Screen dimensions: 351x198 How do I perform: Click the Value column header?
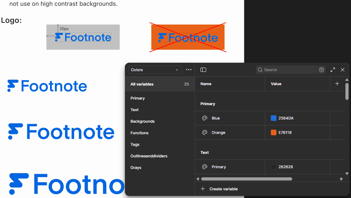[276, 84]
